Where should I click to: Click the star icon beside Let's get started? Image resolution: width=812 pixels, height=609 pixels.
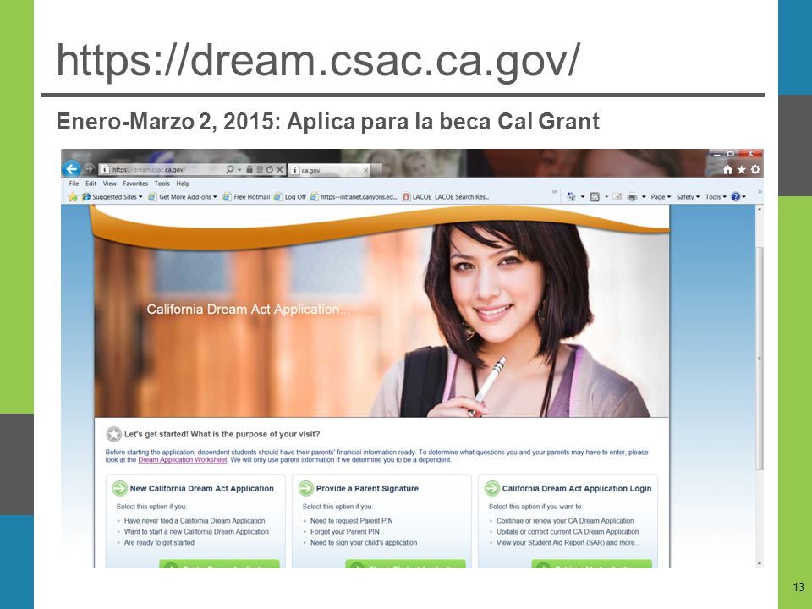[113, 434]
